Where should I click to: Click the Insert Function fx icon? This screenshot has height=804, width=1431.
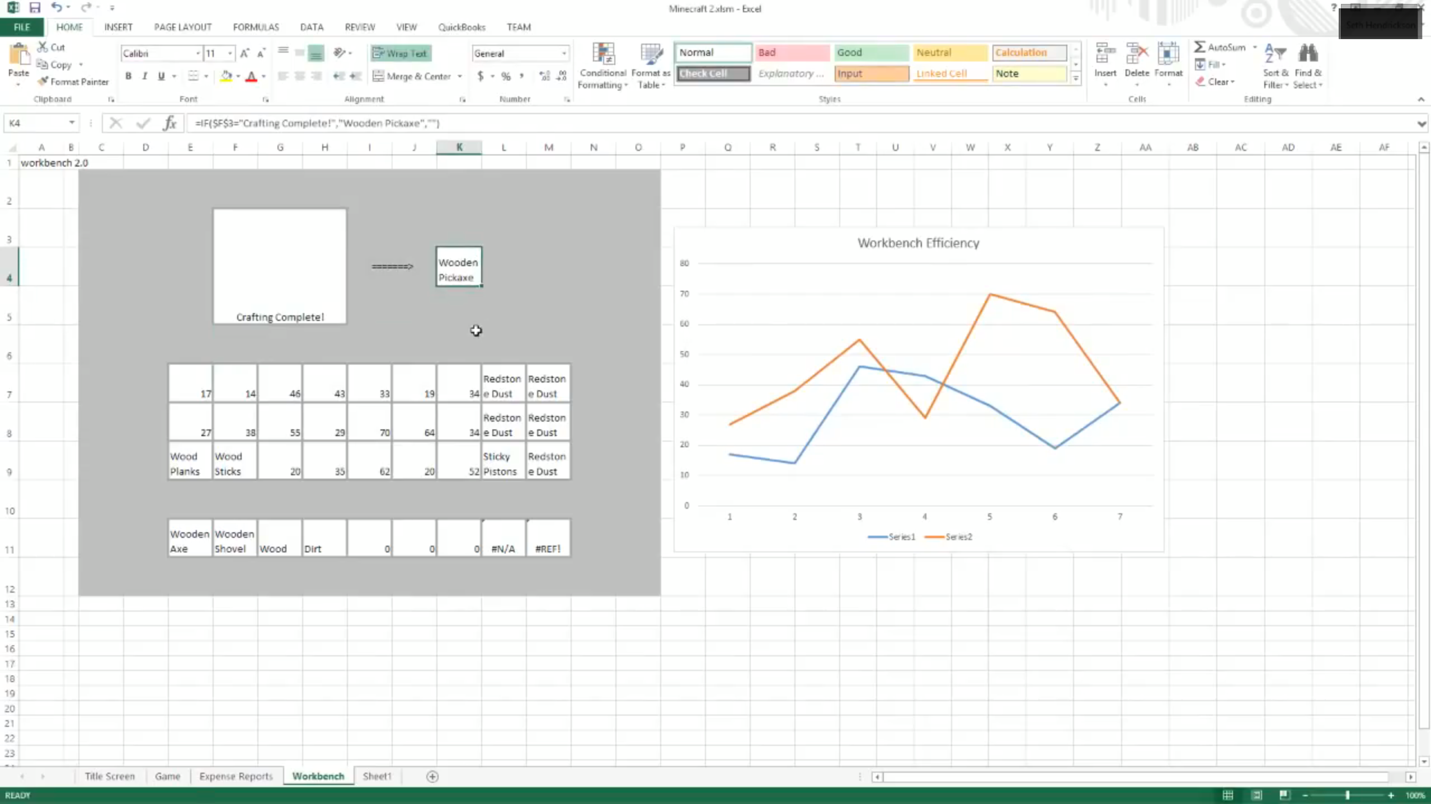[170, 123]
